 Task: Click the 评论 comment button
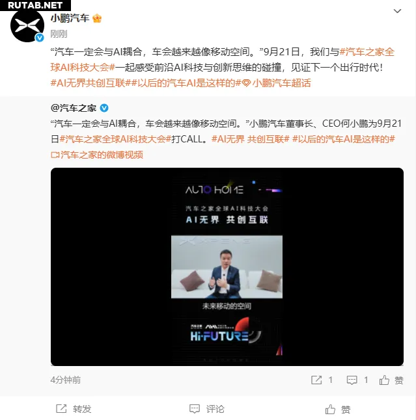(207, 409)
